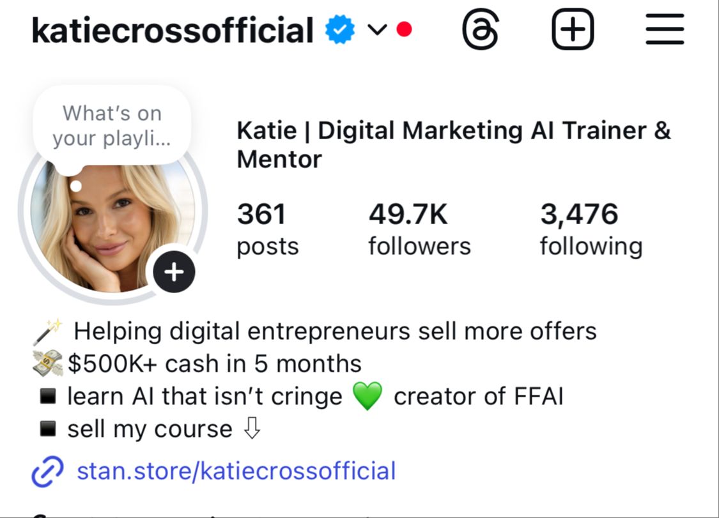Viewport: 719px width, 518px height.
Task: View the 49.7K followers list
Action: coord(419,230)
